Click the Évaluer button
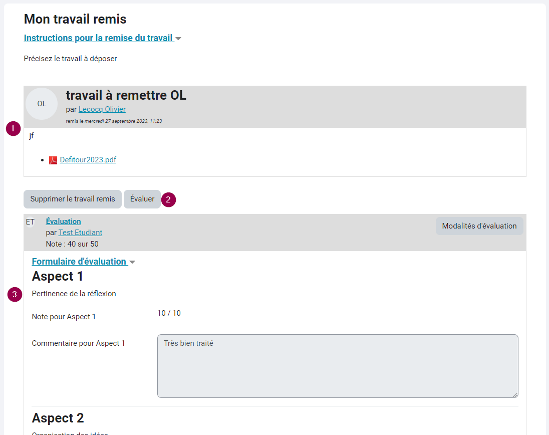The height and width of the screenshot is (435, 549). tap(142, 199)
